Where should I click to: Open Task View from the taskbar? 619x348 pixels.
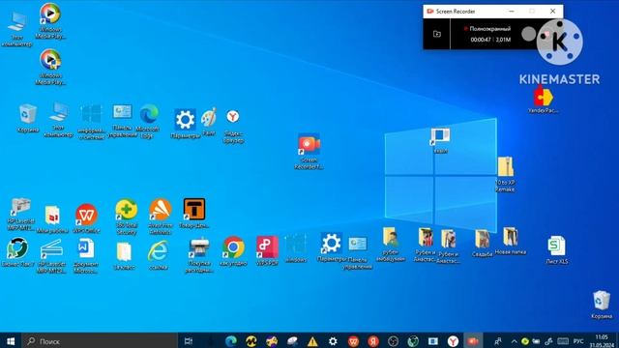(x=189, y=341)
